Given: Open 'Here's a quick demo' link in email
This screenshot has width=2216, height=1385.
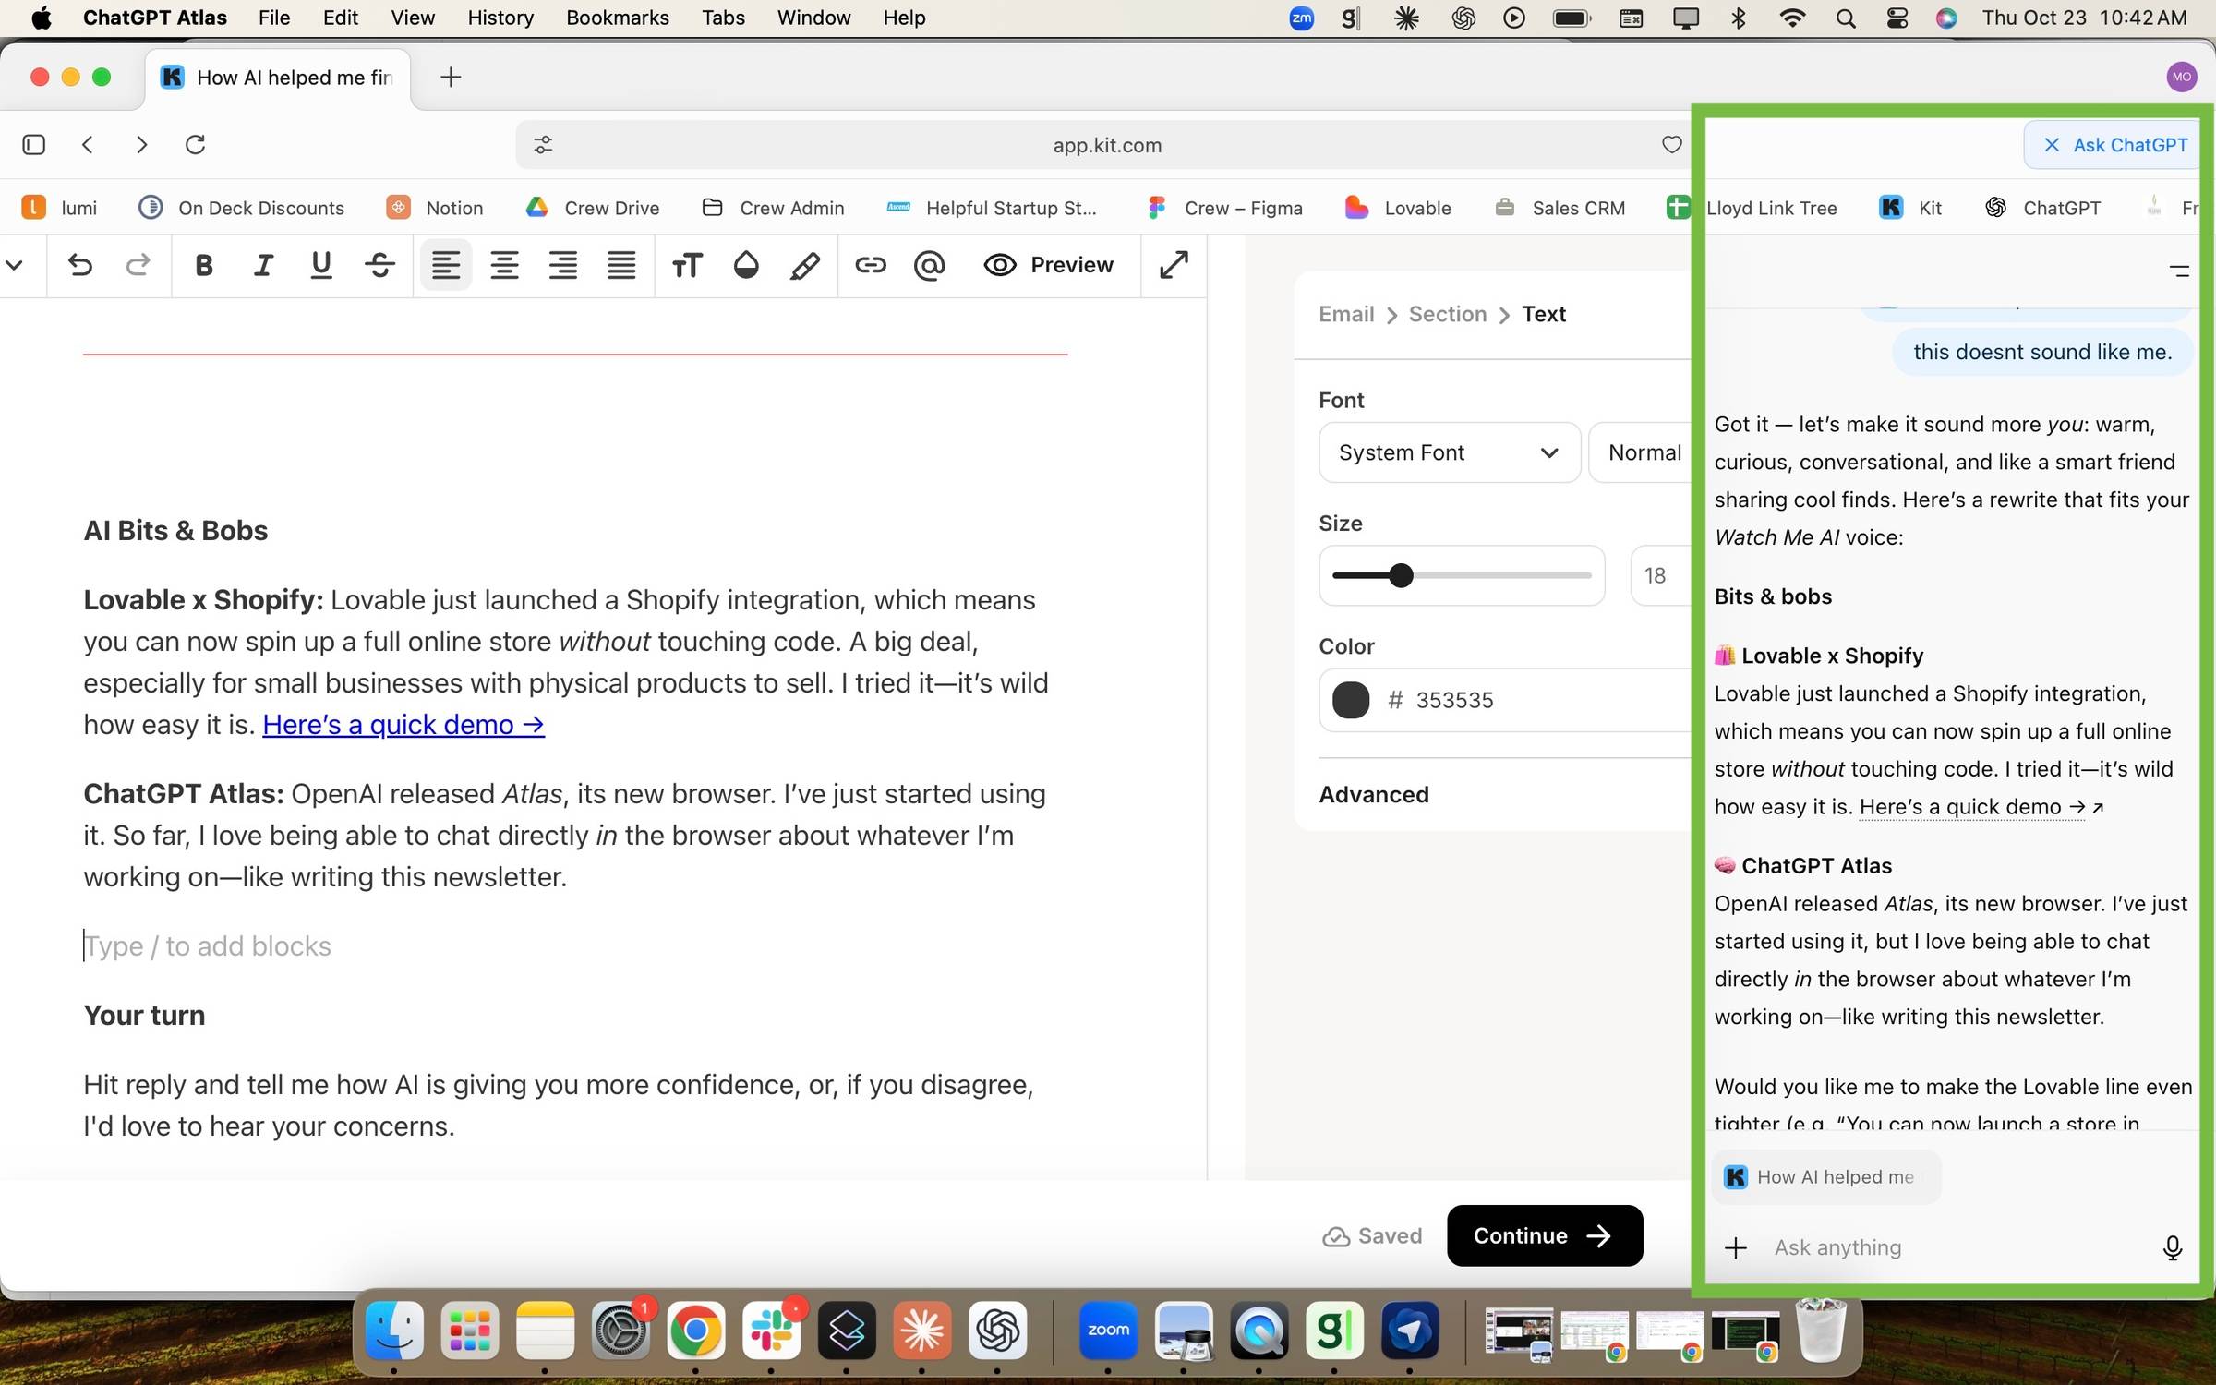Looking at the screenshot, I should [403, 725].
